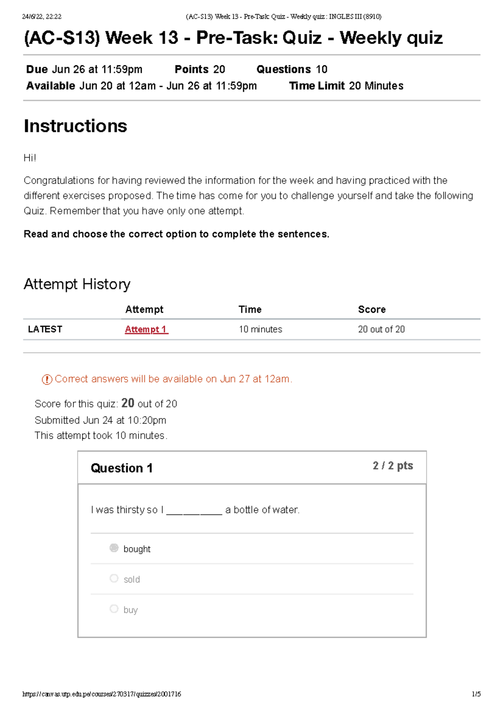Click the Question 1 header
The width and height of the screenshot is (503, 711).
point(122,468)
